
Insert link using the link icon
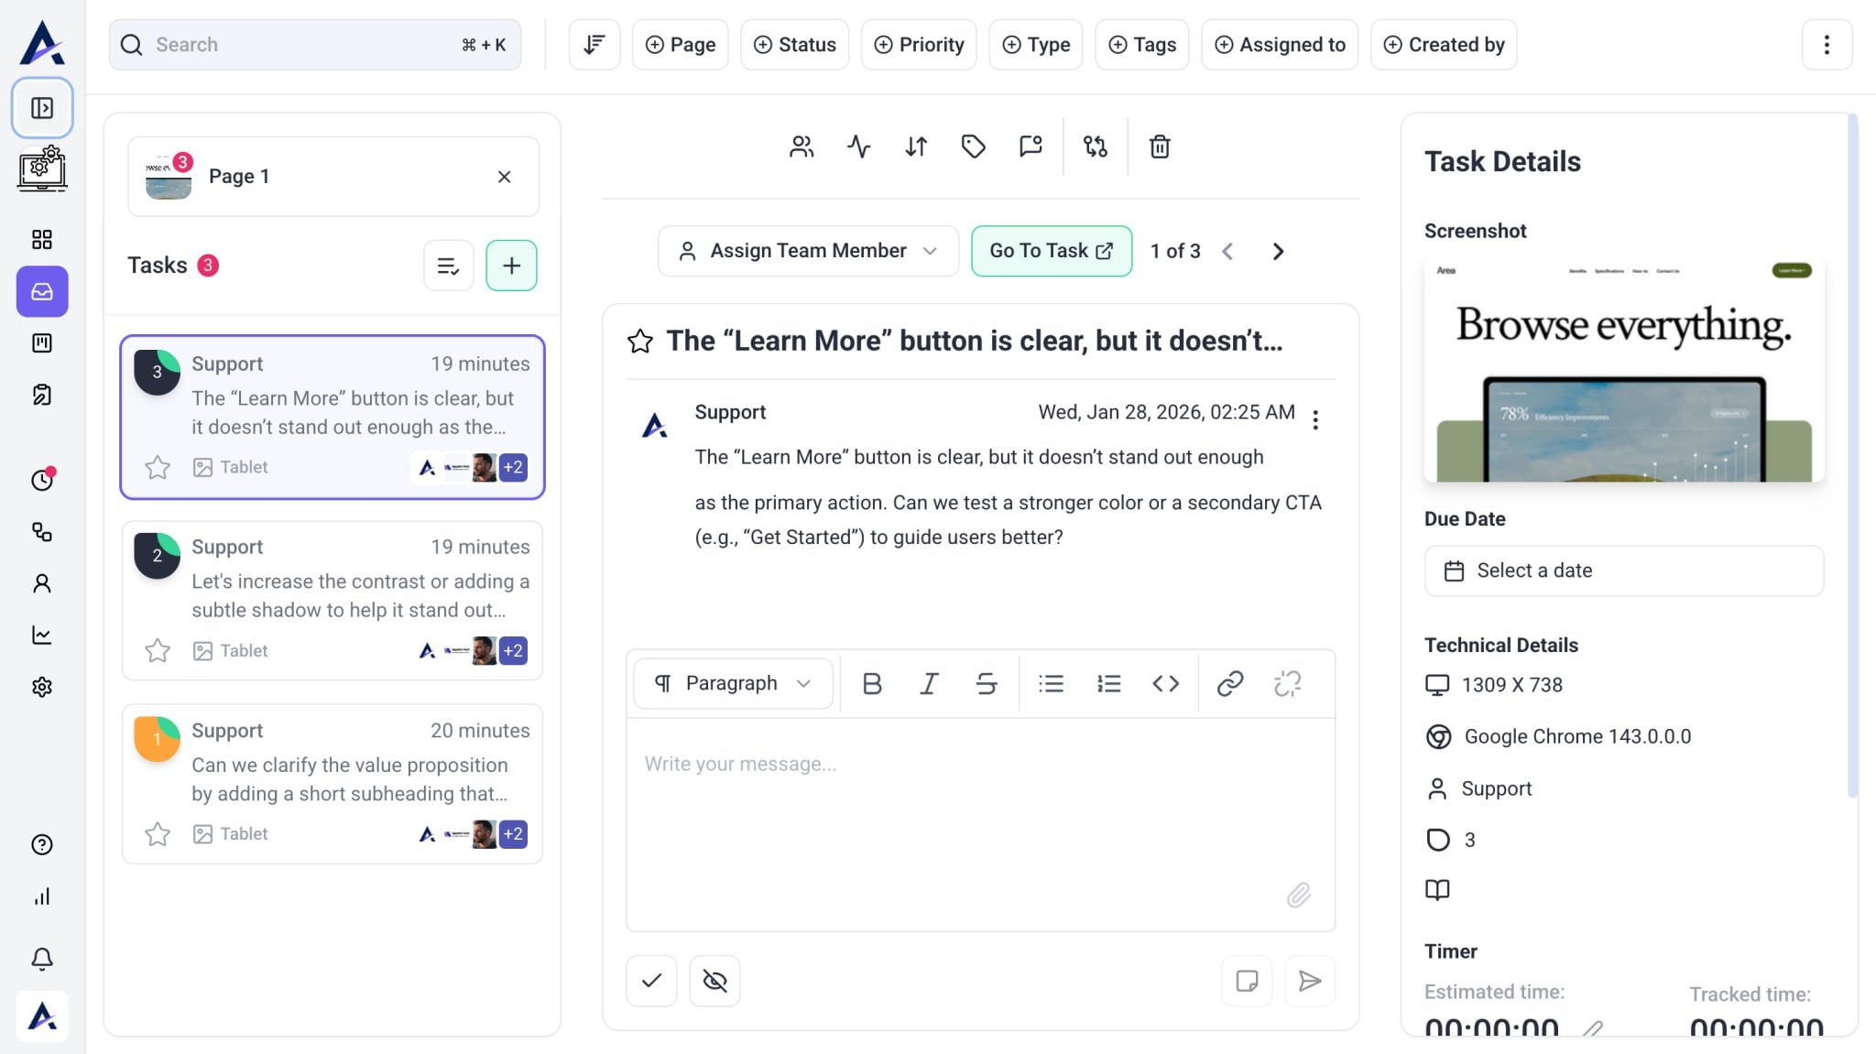pyautogui.click(x=1229, y=683)
